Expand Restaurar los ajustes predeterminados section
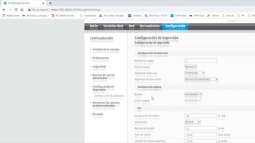255x143 pixels. (105, 104)
